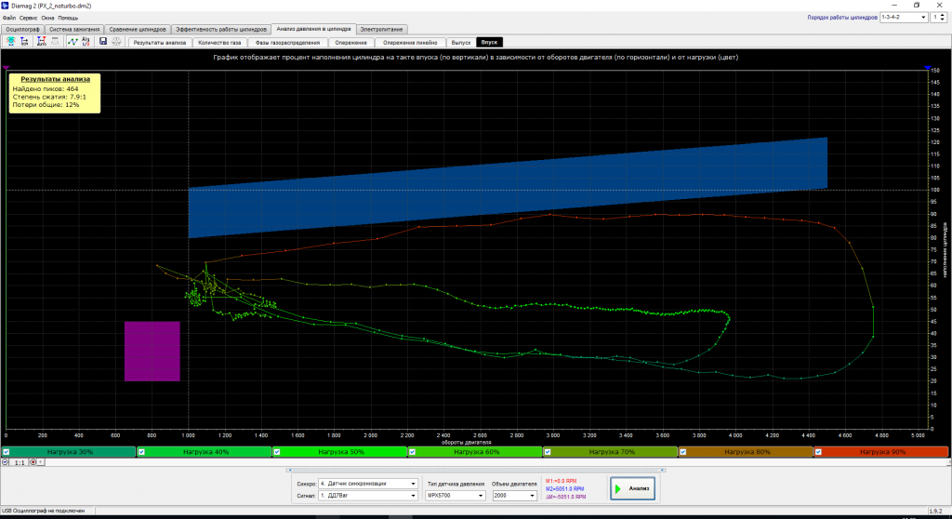Click the yellow Результаты анализа info box
The width and height of the screenshot is (952, 519).
55,93
